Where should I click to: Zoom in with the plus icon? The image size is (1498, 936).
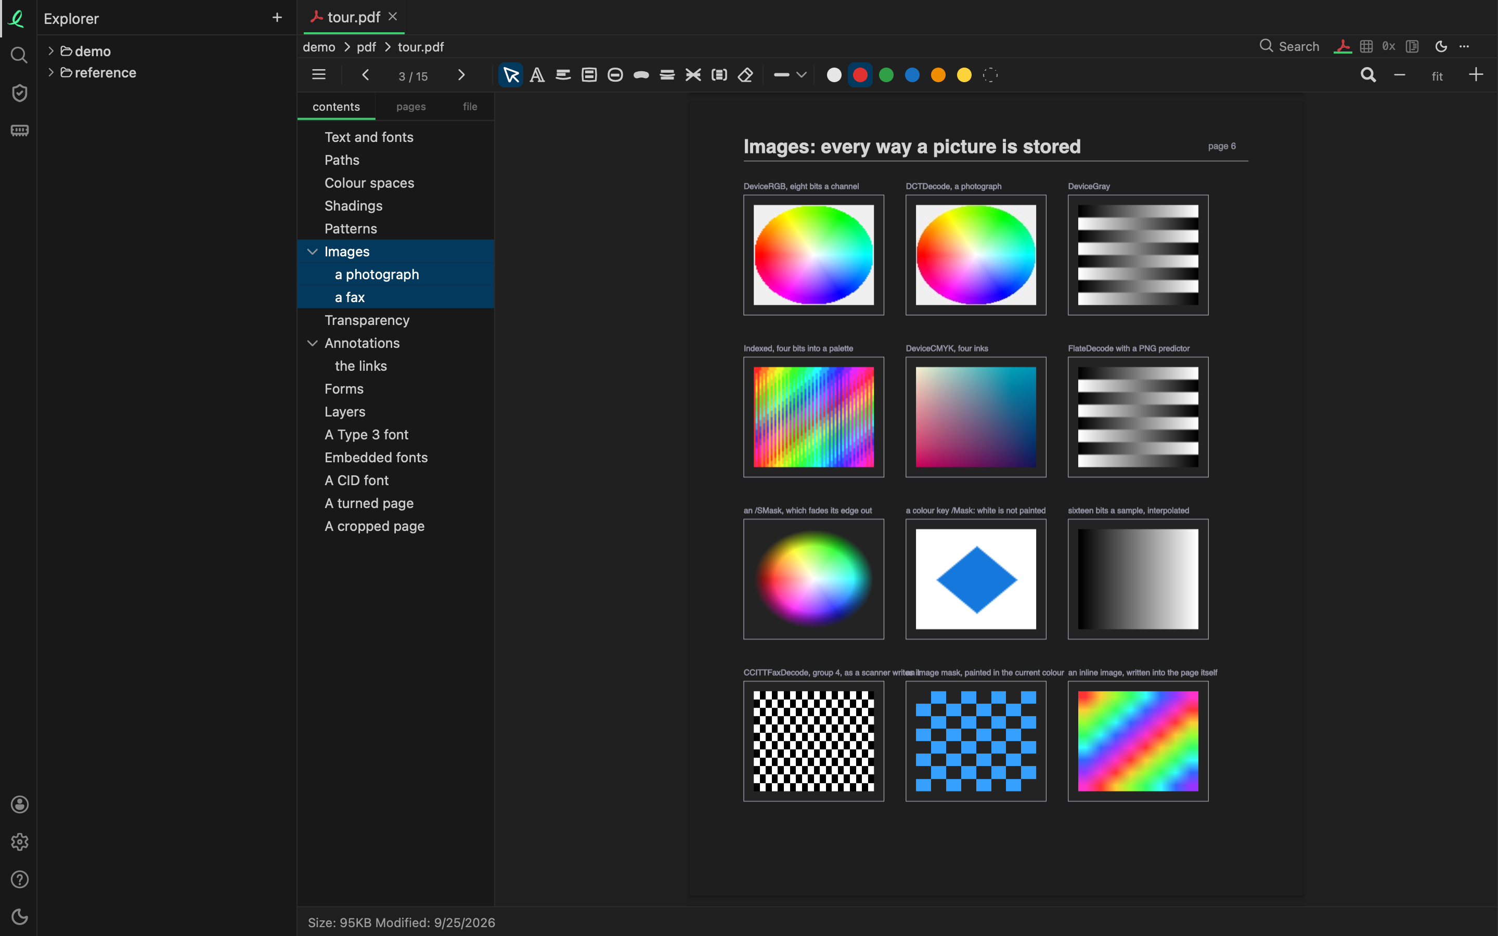pos(1476,75)
